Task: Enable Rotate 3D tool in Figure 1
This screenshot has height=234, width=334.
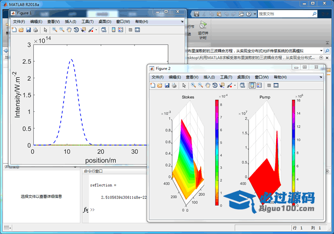Action: coord(76,30)
